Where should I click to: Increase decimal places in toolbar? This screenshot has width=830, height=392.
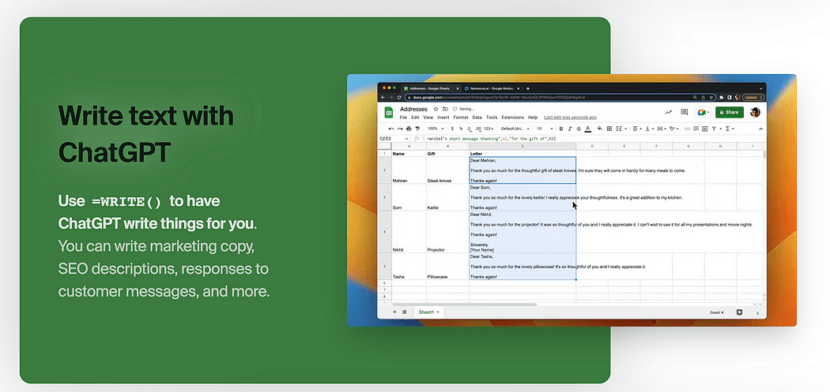pyautogui.click(x=478, y=129)
